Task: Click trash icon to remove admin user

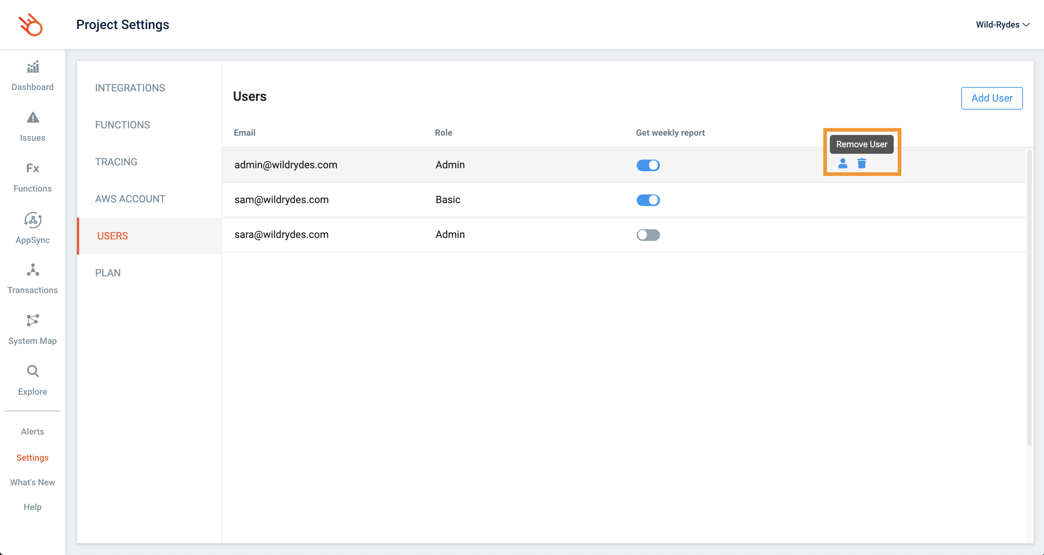Action: 862,163
